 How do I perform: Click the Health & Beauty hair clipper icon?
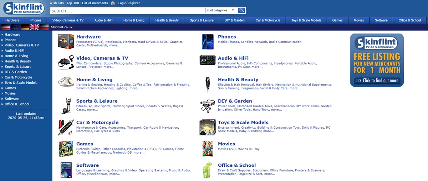point(207,84)
